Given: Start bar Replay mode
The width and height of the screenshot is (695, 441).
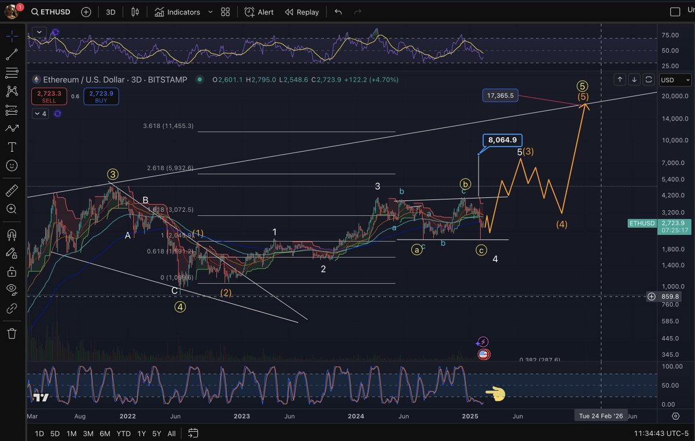Looking at the screenshot, I should point(302,12).
